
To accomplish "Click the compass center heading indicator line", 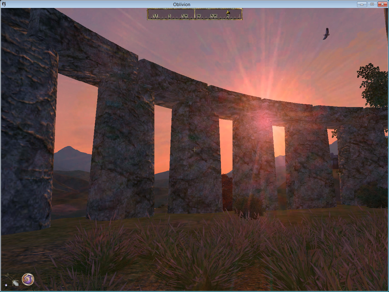I will 194,14.
